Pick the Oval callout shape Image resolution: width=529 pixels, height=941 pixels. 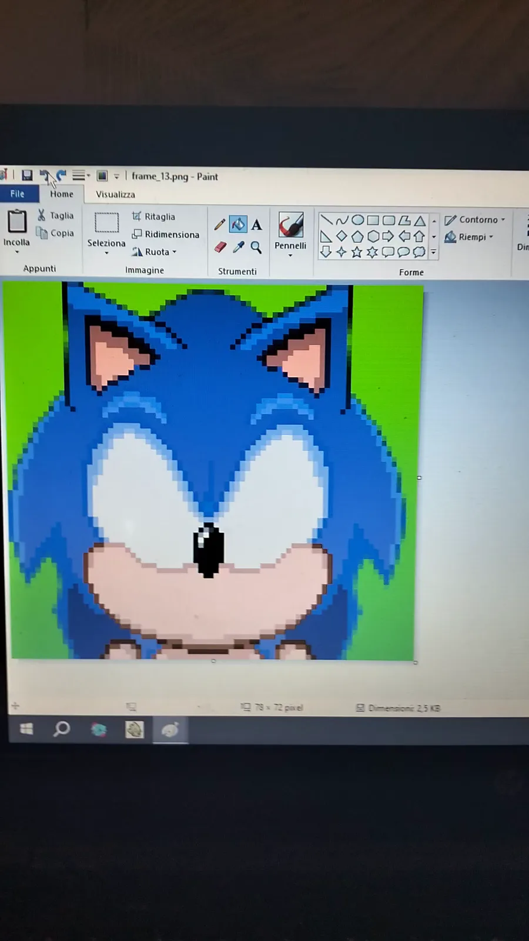(x=403, y=252)
